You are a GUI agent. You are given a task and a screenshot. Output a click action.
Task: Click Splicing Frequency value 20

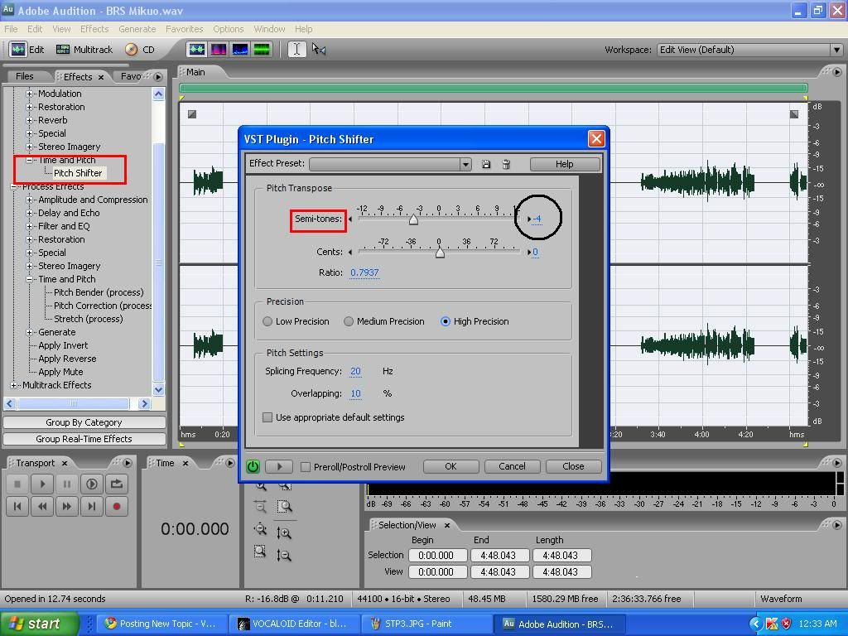[x=355, y=371]
